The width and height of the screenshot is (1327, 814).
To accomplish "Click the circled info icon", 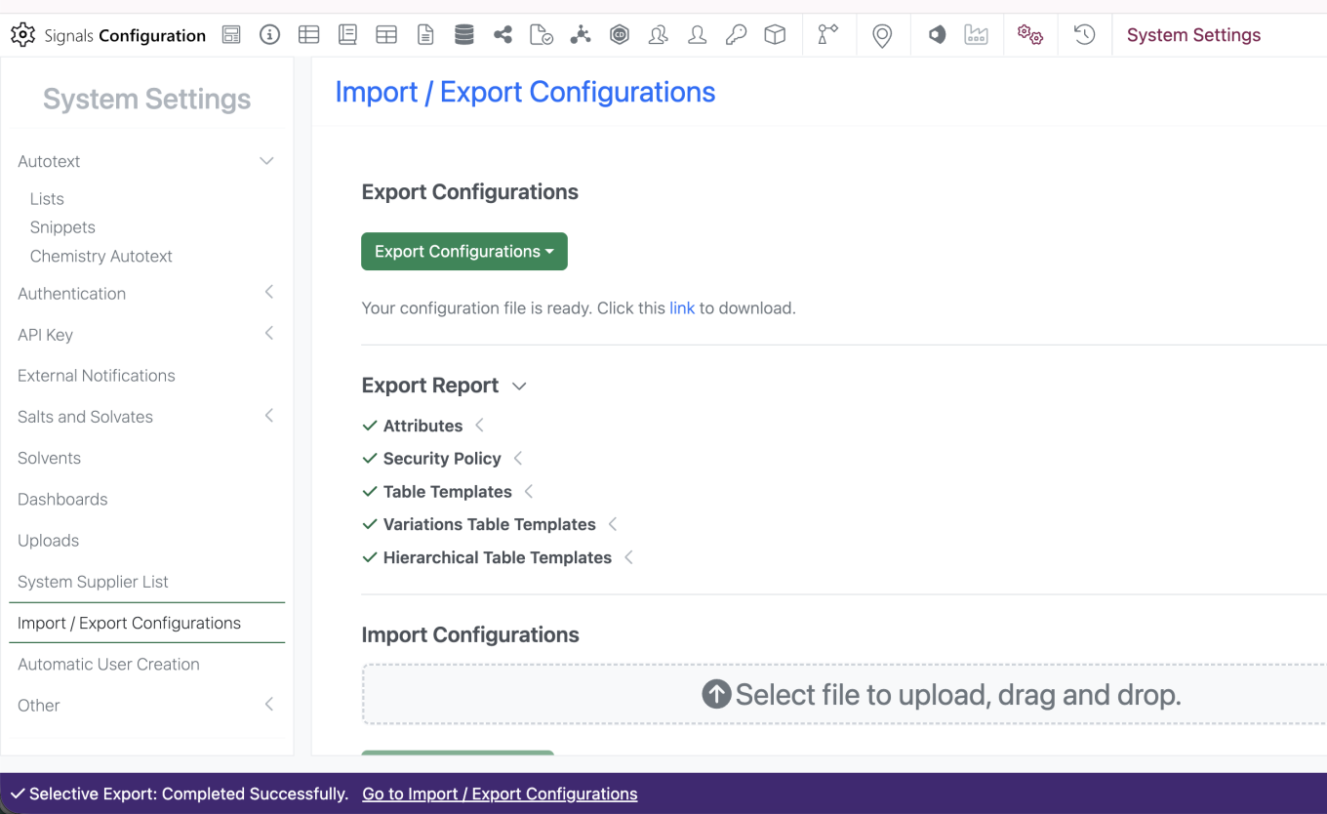I will (x=270, y=35).
